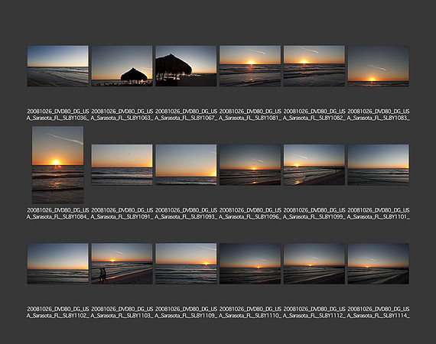This screenshot has width=436, height=344.
Task: Click the filename label ending 5L8Y1103_
Action: pos(122,313)
